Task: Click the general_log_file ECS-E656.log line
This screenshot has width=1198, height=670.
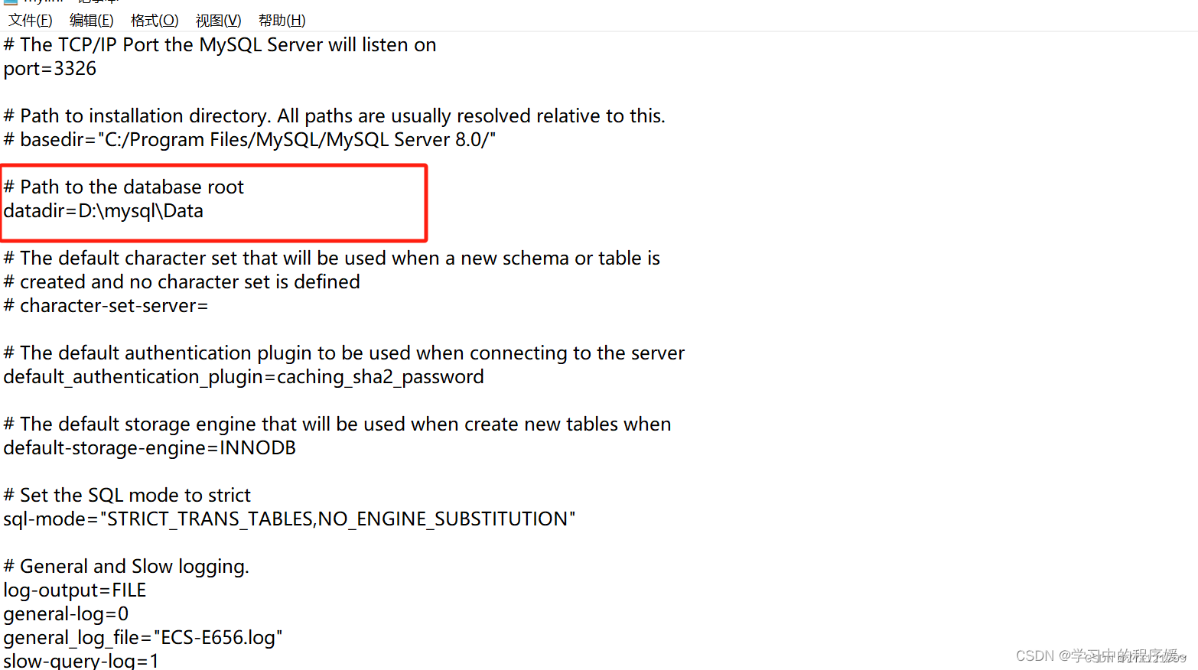Action: (142, 637)
